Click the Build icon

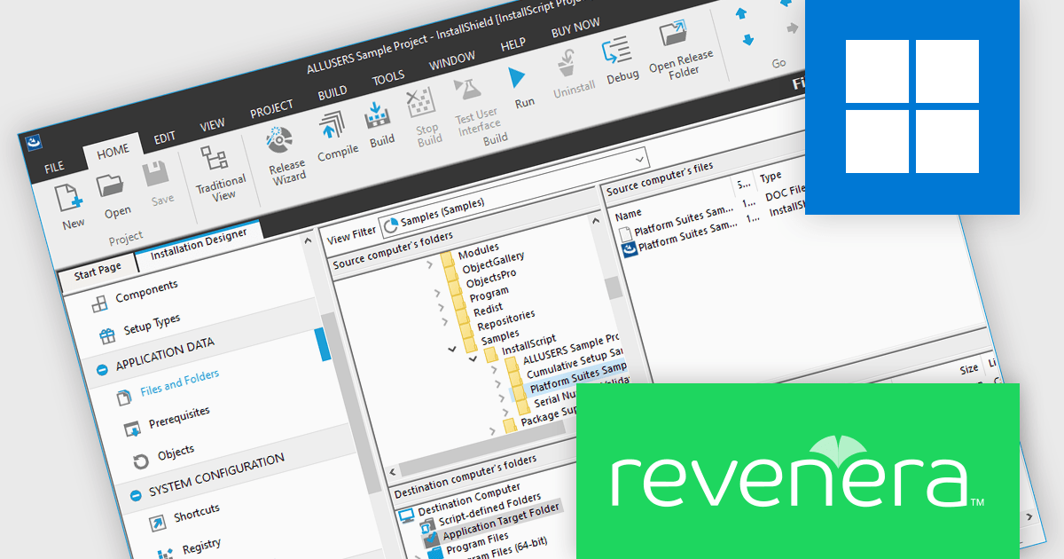tap(379, 115)
